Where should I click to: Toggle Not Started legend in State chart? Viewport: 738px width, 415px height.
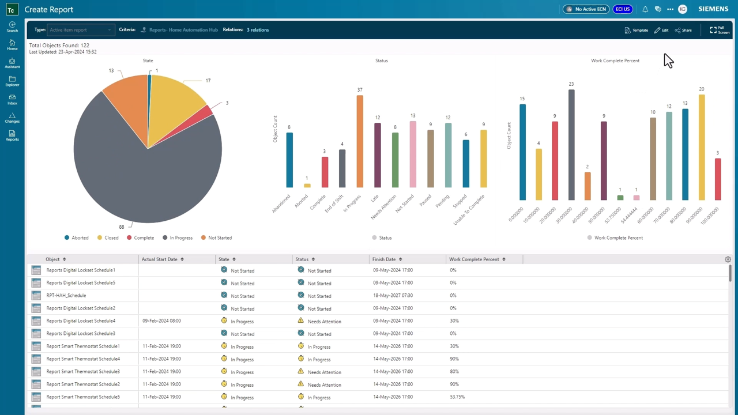216,237
